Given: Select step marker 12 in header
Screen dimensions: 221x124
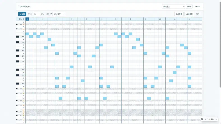Looking at the screenshot, I should pyautogui.click(x=189, y=19).
